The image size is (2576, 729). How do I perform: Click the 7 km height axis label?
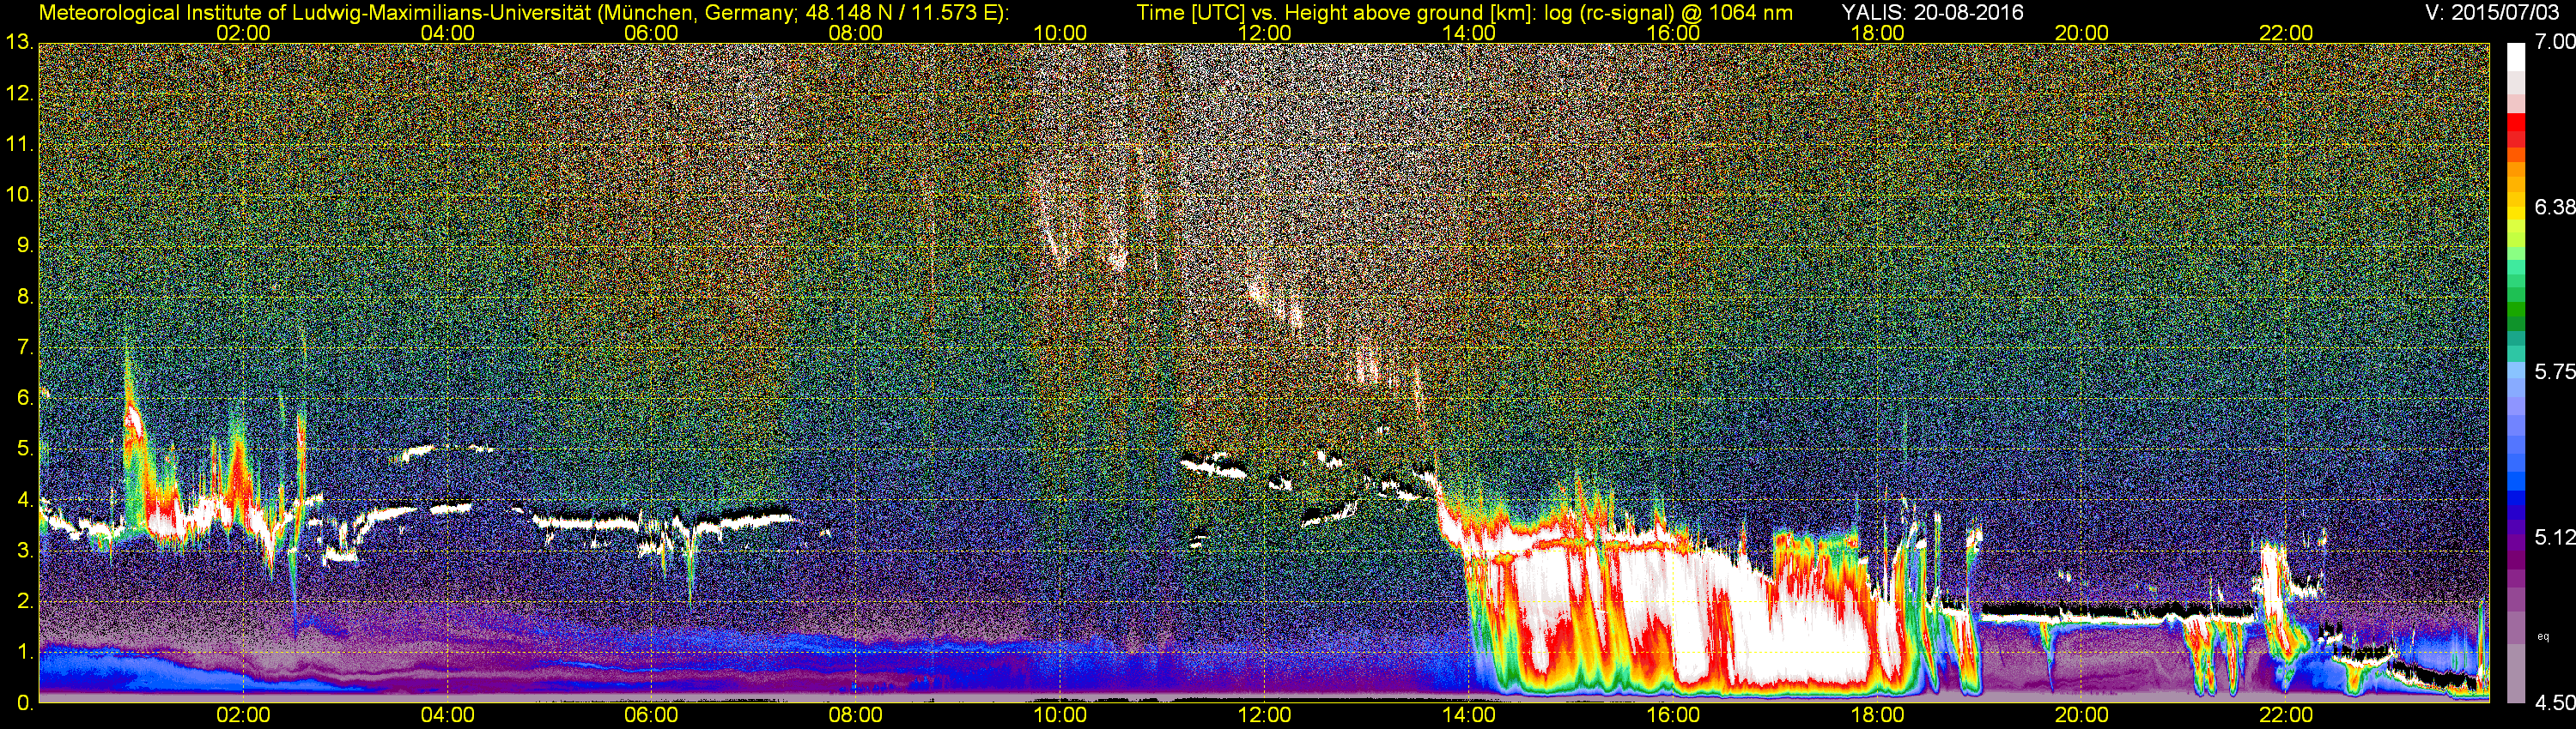coord(24,347)
